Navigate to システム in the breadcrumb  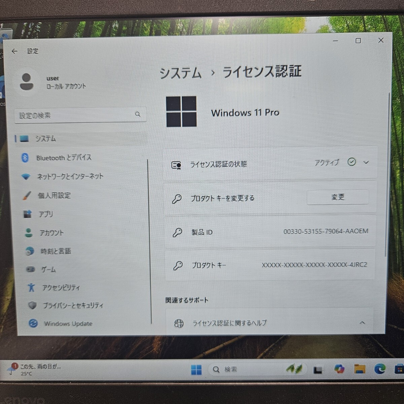[180, 73]
